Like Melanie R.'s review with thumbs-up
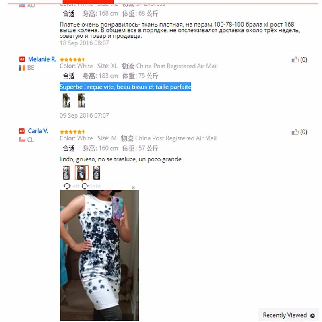The width and height of the screenshot is (322, 322). (x=295, y=60)
